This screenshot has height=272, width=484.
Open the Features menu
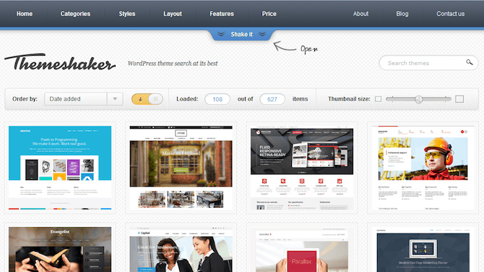[222, 14]
